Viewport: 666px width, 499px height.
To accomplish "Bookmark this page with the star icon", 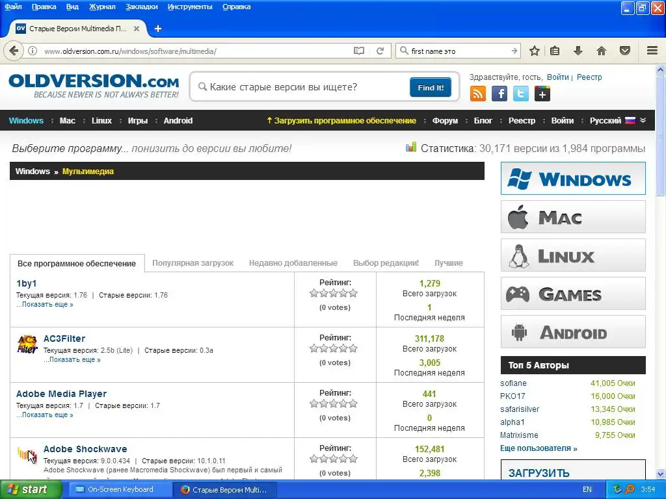I will point(535,51).
